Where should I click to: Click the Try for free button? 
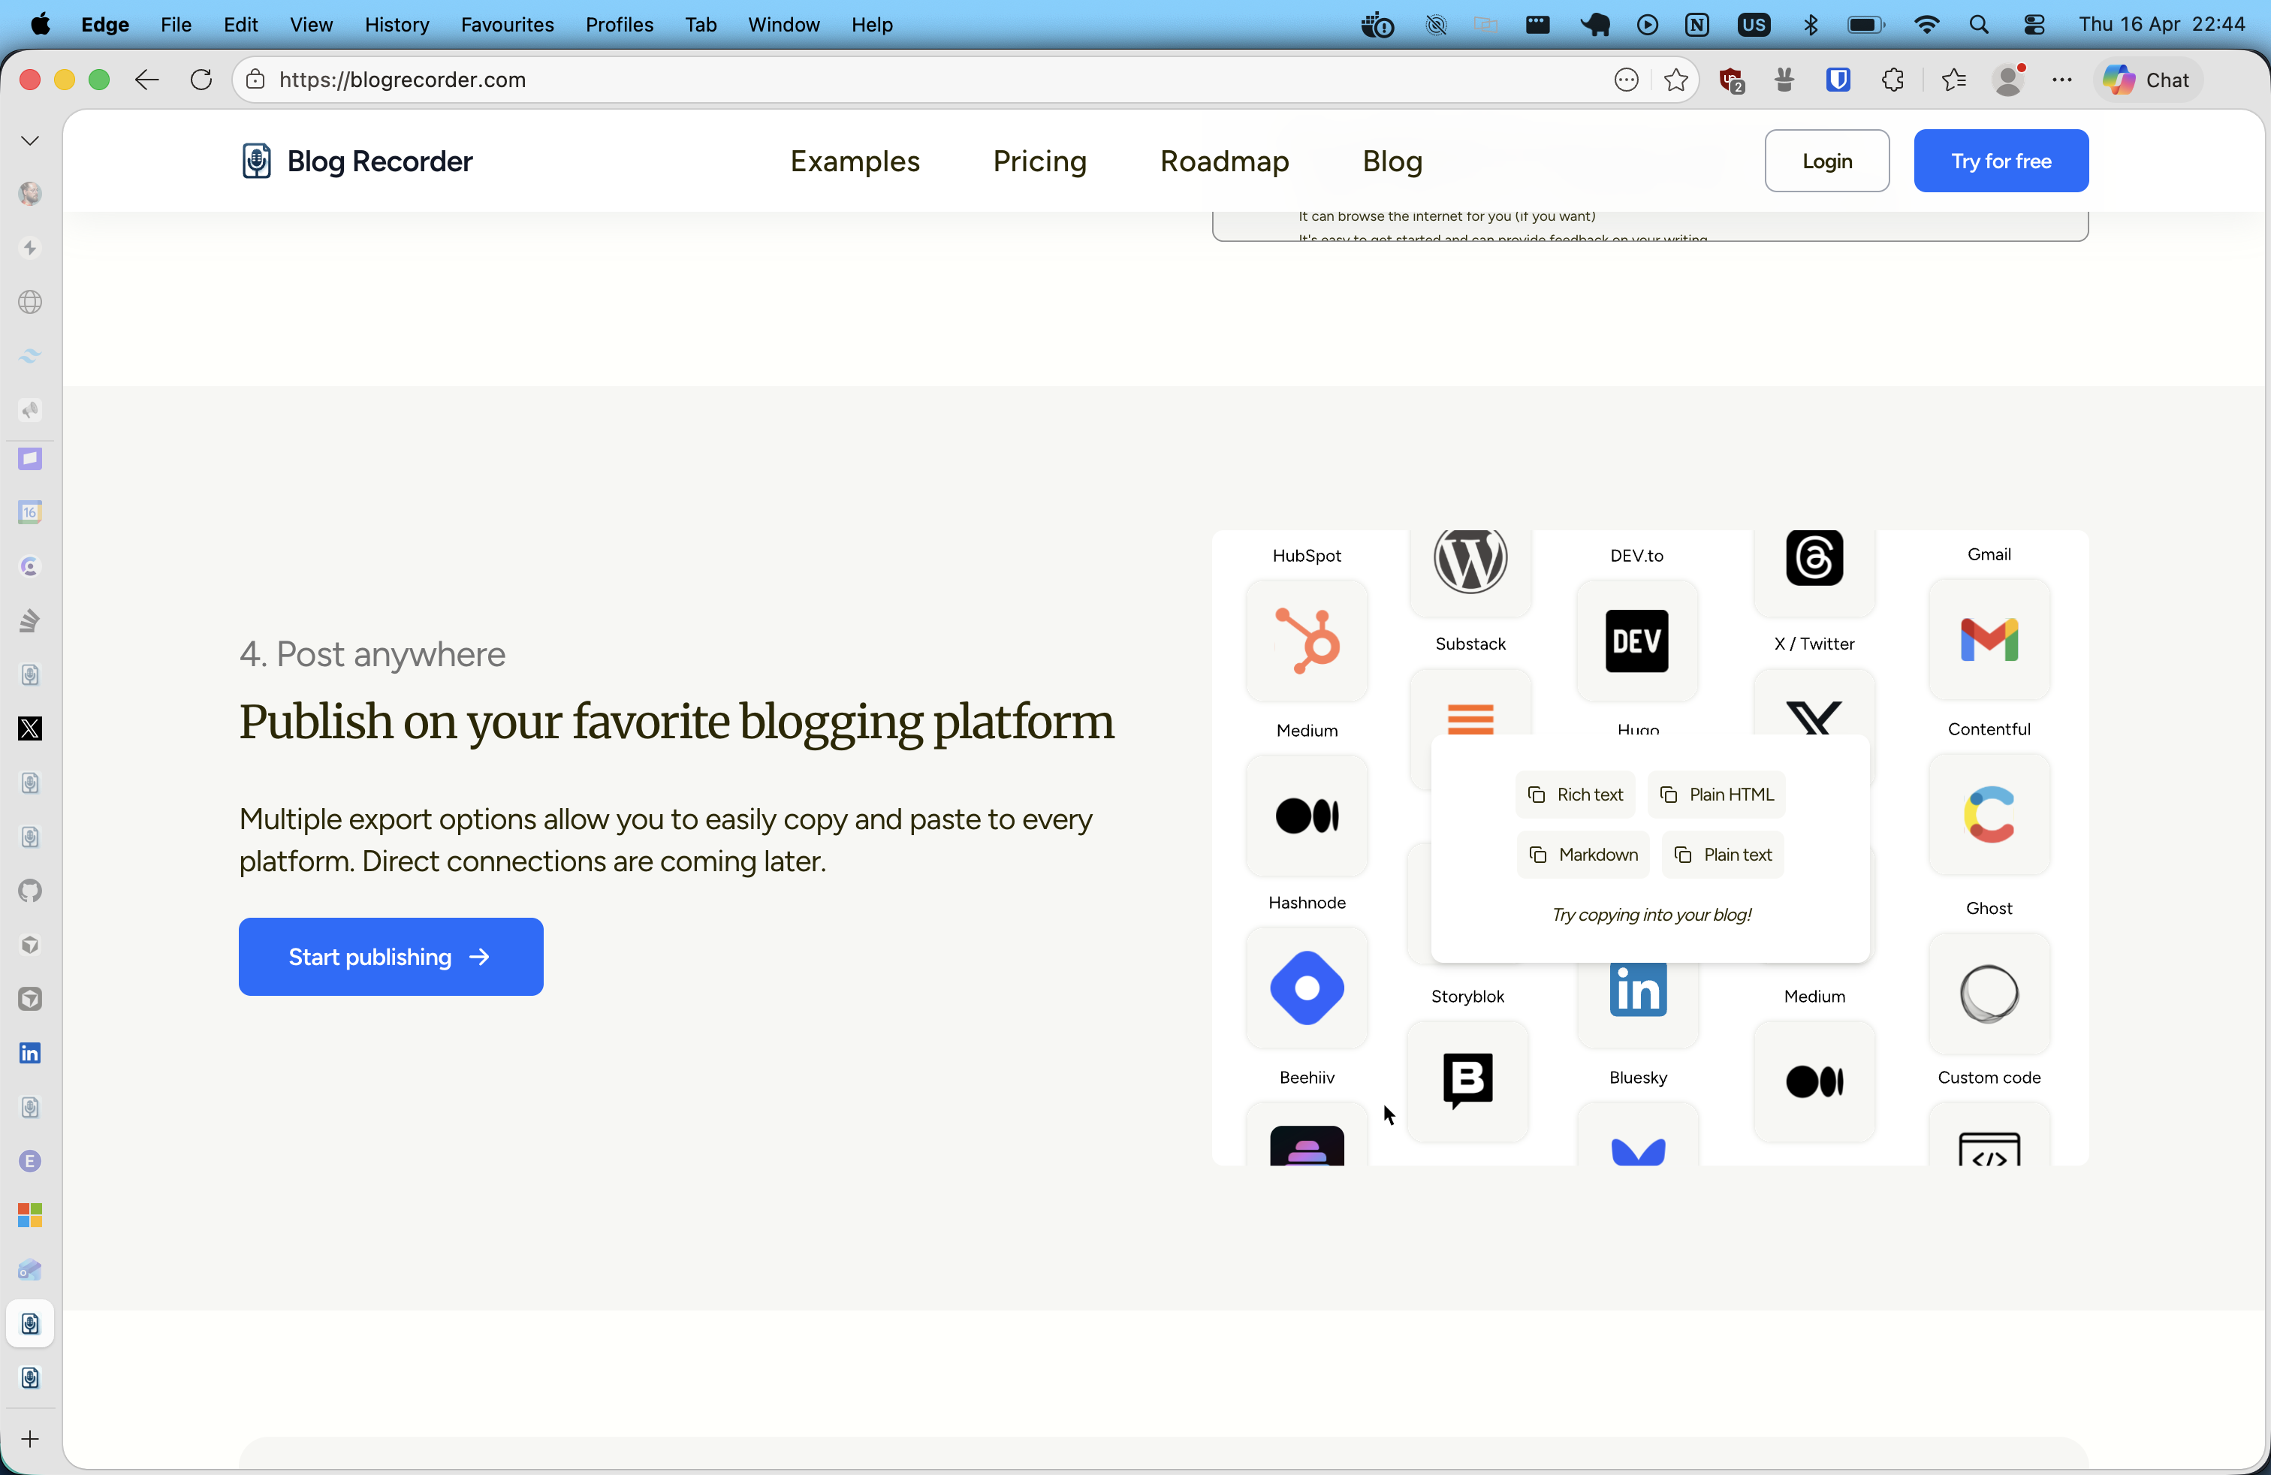(x=2001, y=160)
